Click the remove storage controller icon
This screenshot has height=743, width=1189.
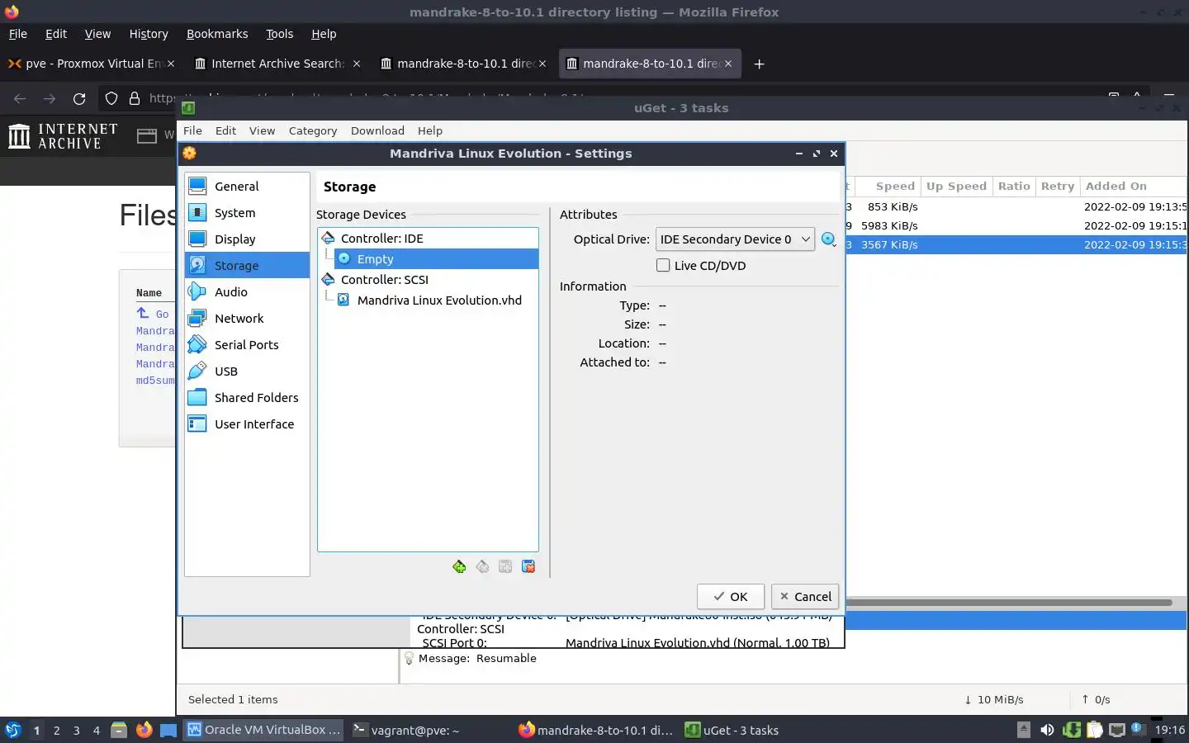(x=482, y=566)
